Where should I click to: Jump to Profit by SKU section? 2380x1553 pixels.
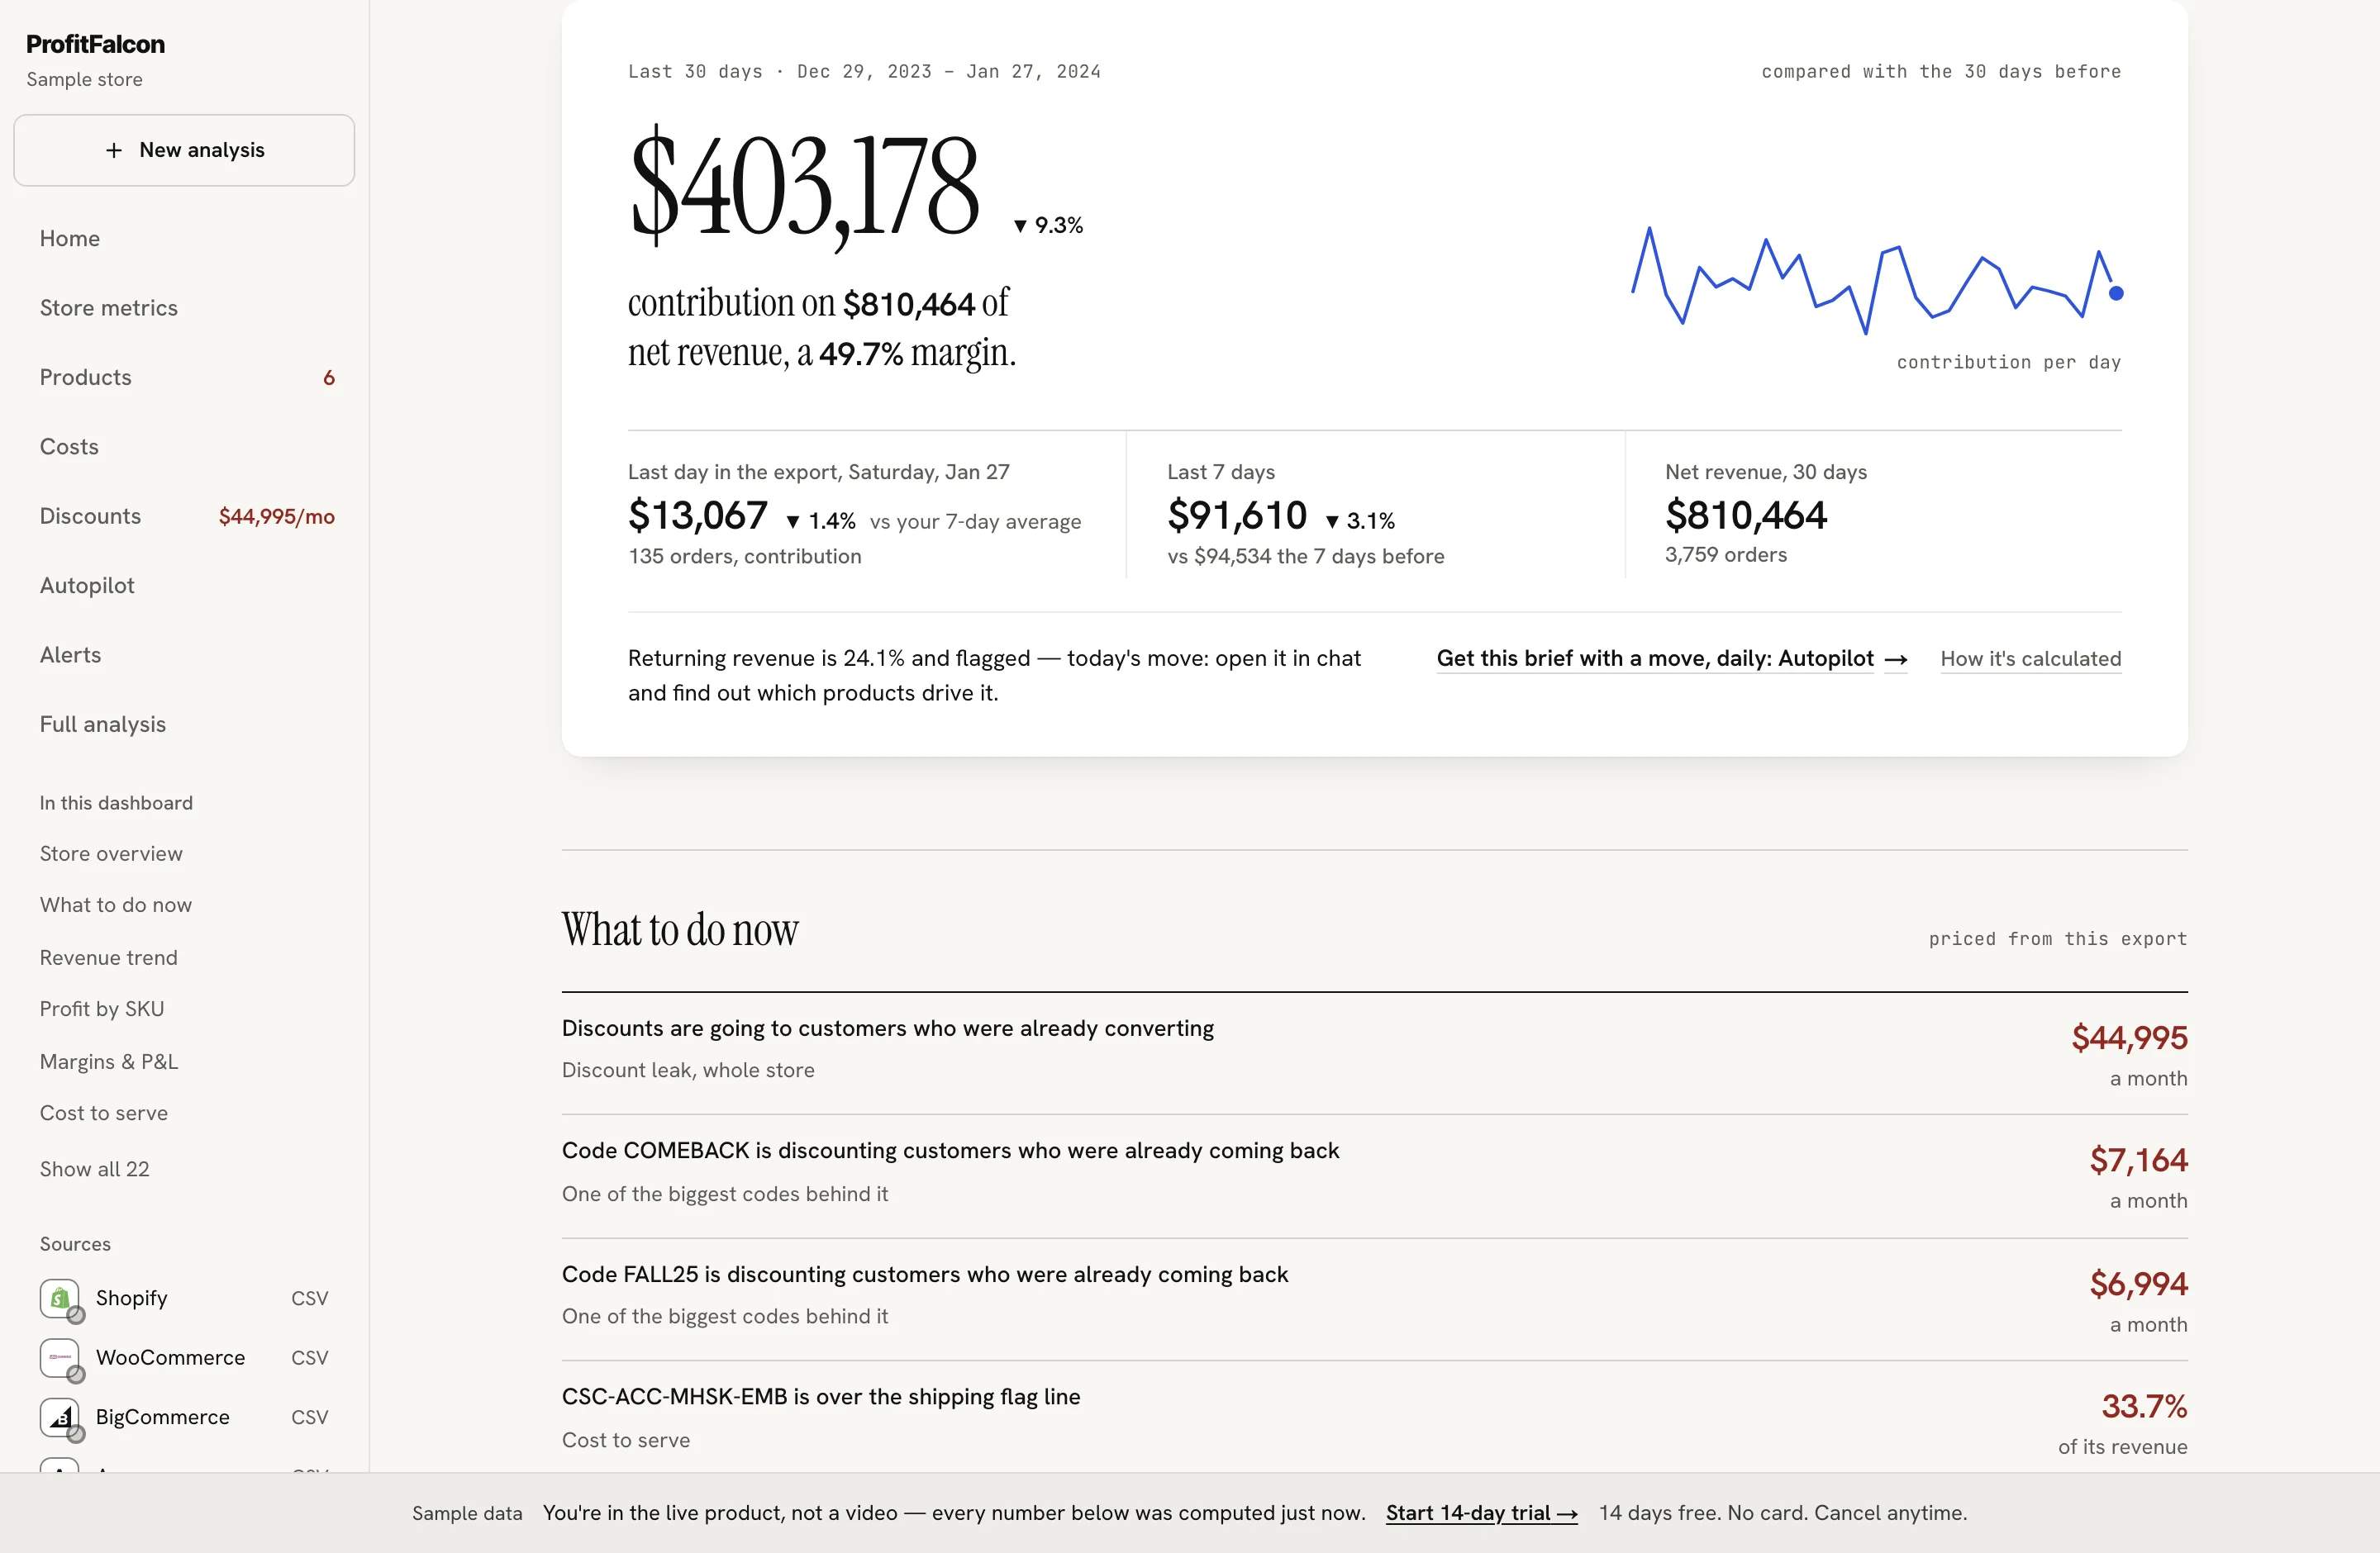tap(102, 1009)
